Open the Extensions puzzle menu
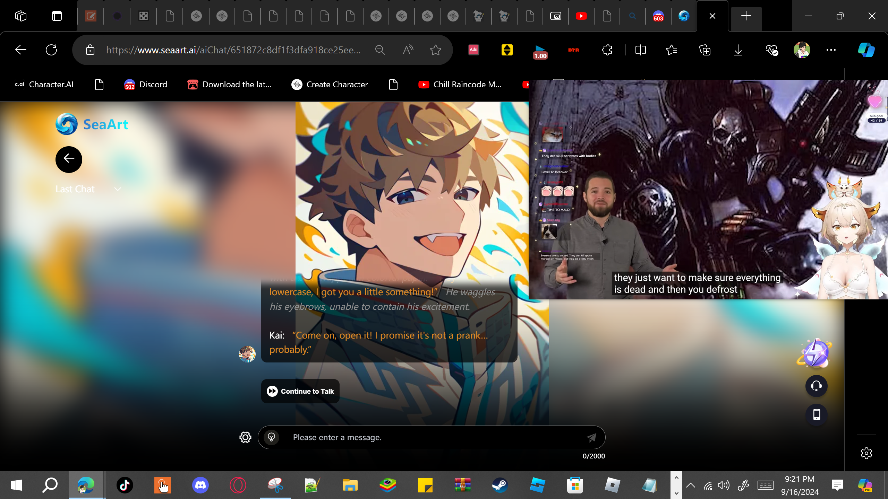The width and height of the screenshot is (888, 499). (x=607, y=50)
